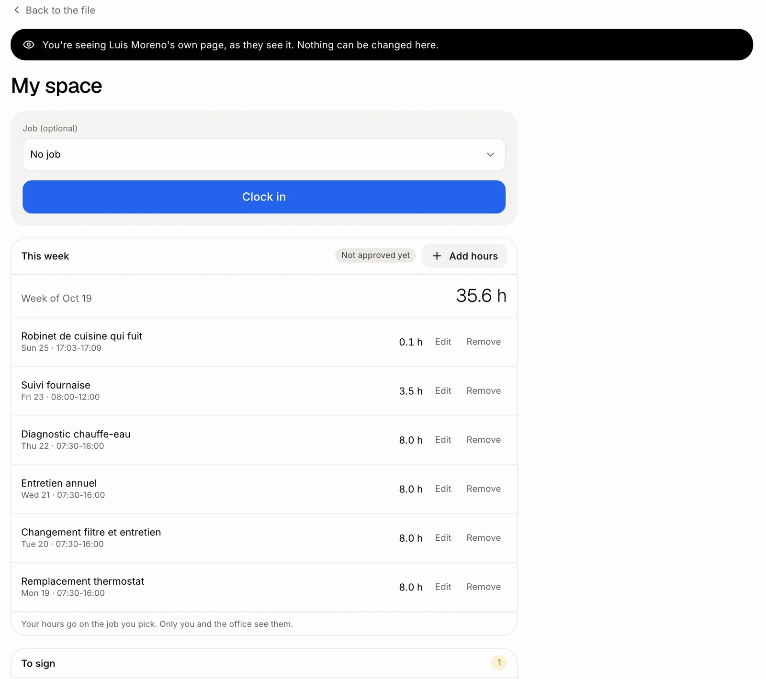This screenshot has height=679, width=766.
Task: Click the Mon 19 · 07:30-16:00 time text
Action: 63,593
